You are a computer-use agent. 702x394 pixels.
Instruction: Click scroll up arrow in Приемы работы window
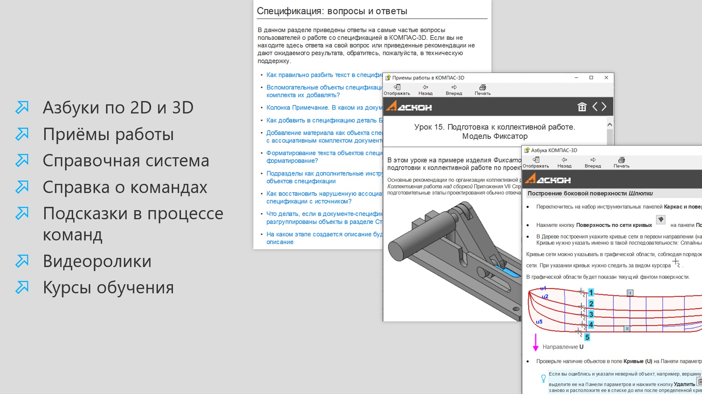pyautogui.click(x=609, y=125)
